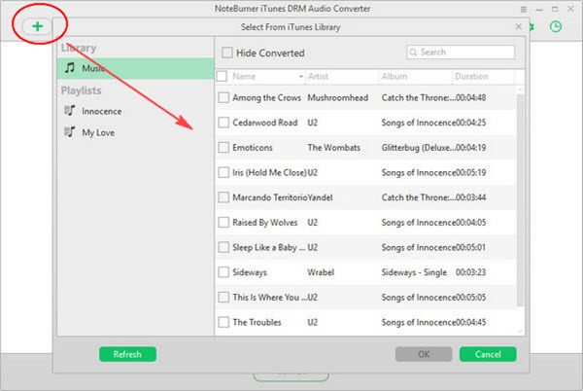The width and height of the screenshot is (583, 391).
Task: Check the Among the Crows song
Action: tap(223, 97)
